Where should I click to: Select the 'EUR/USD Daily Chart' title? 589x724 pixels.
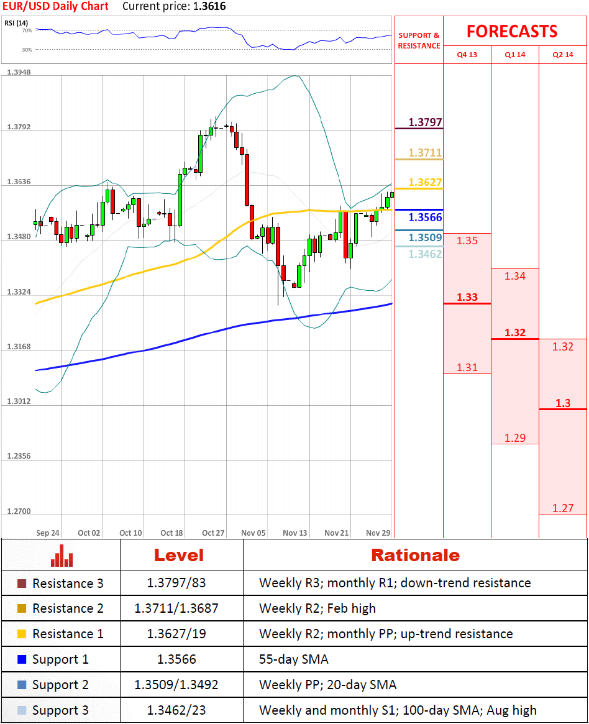click(55, 6)
